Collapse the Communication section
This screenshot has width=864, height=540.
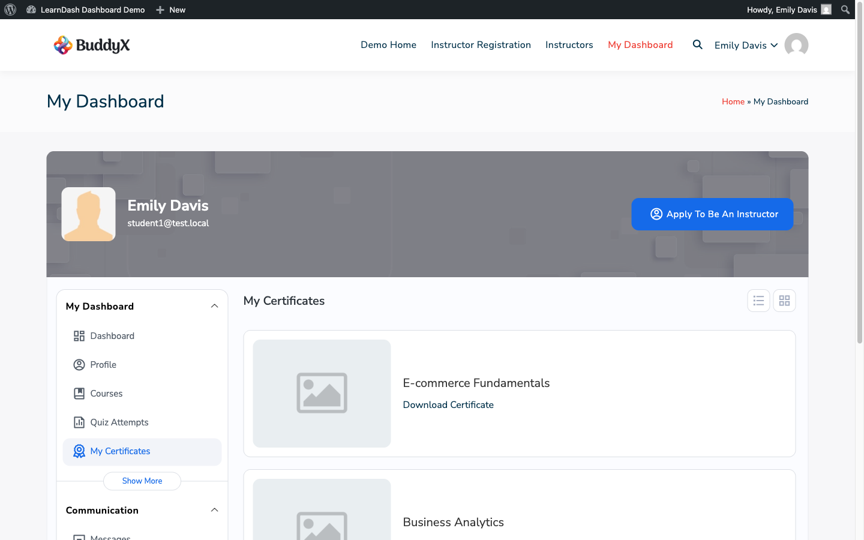pyautogui.click(x=214, y=509)
